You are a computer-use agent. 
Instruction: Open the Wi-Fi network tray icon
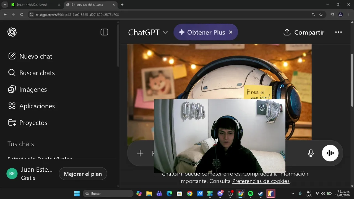(317, 194)
